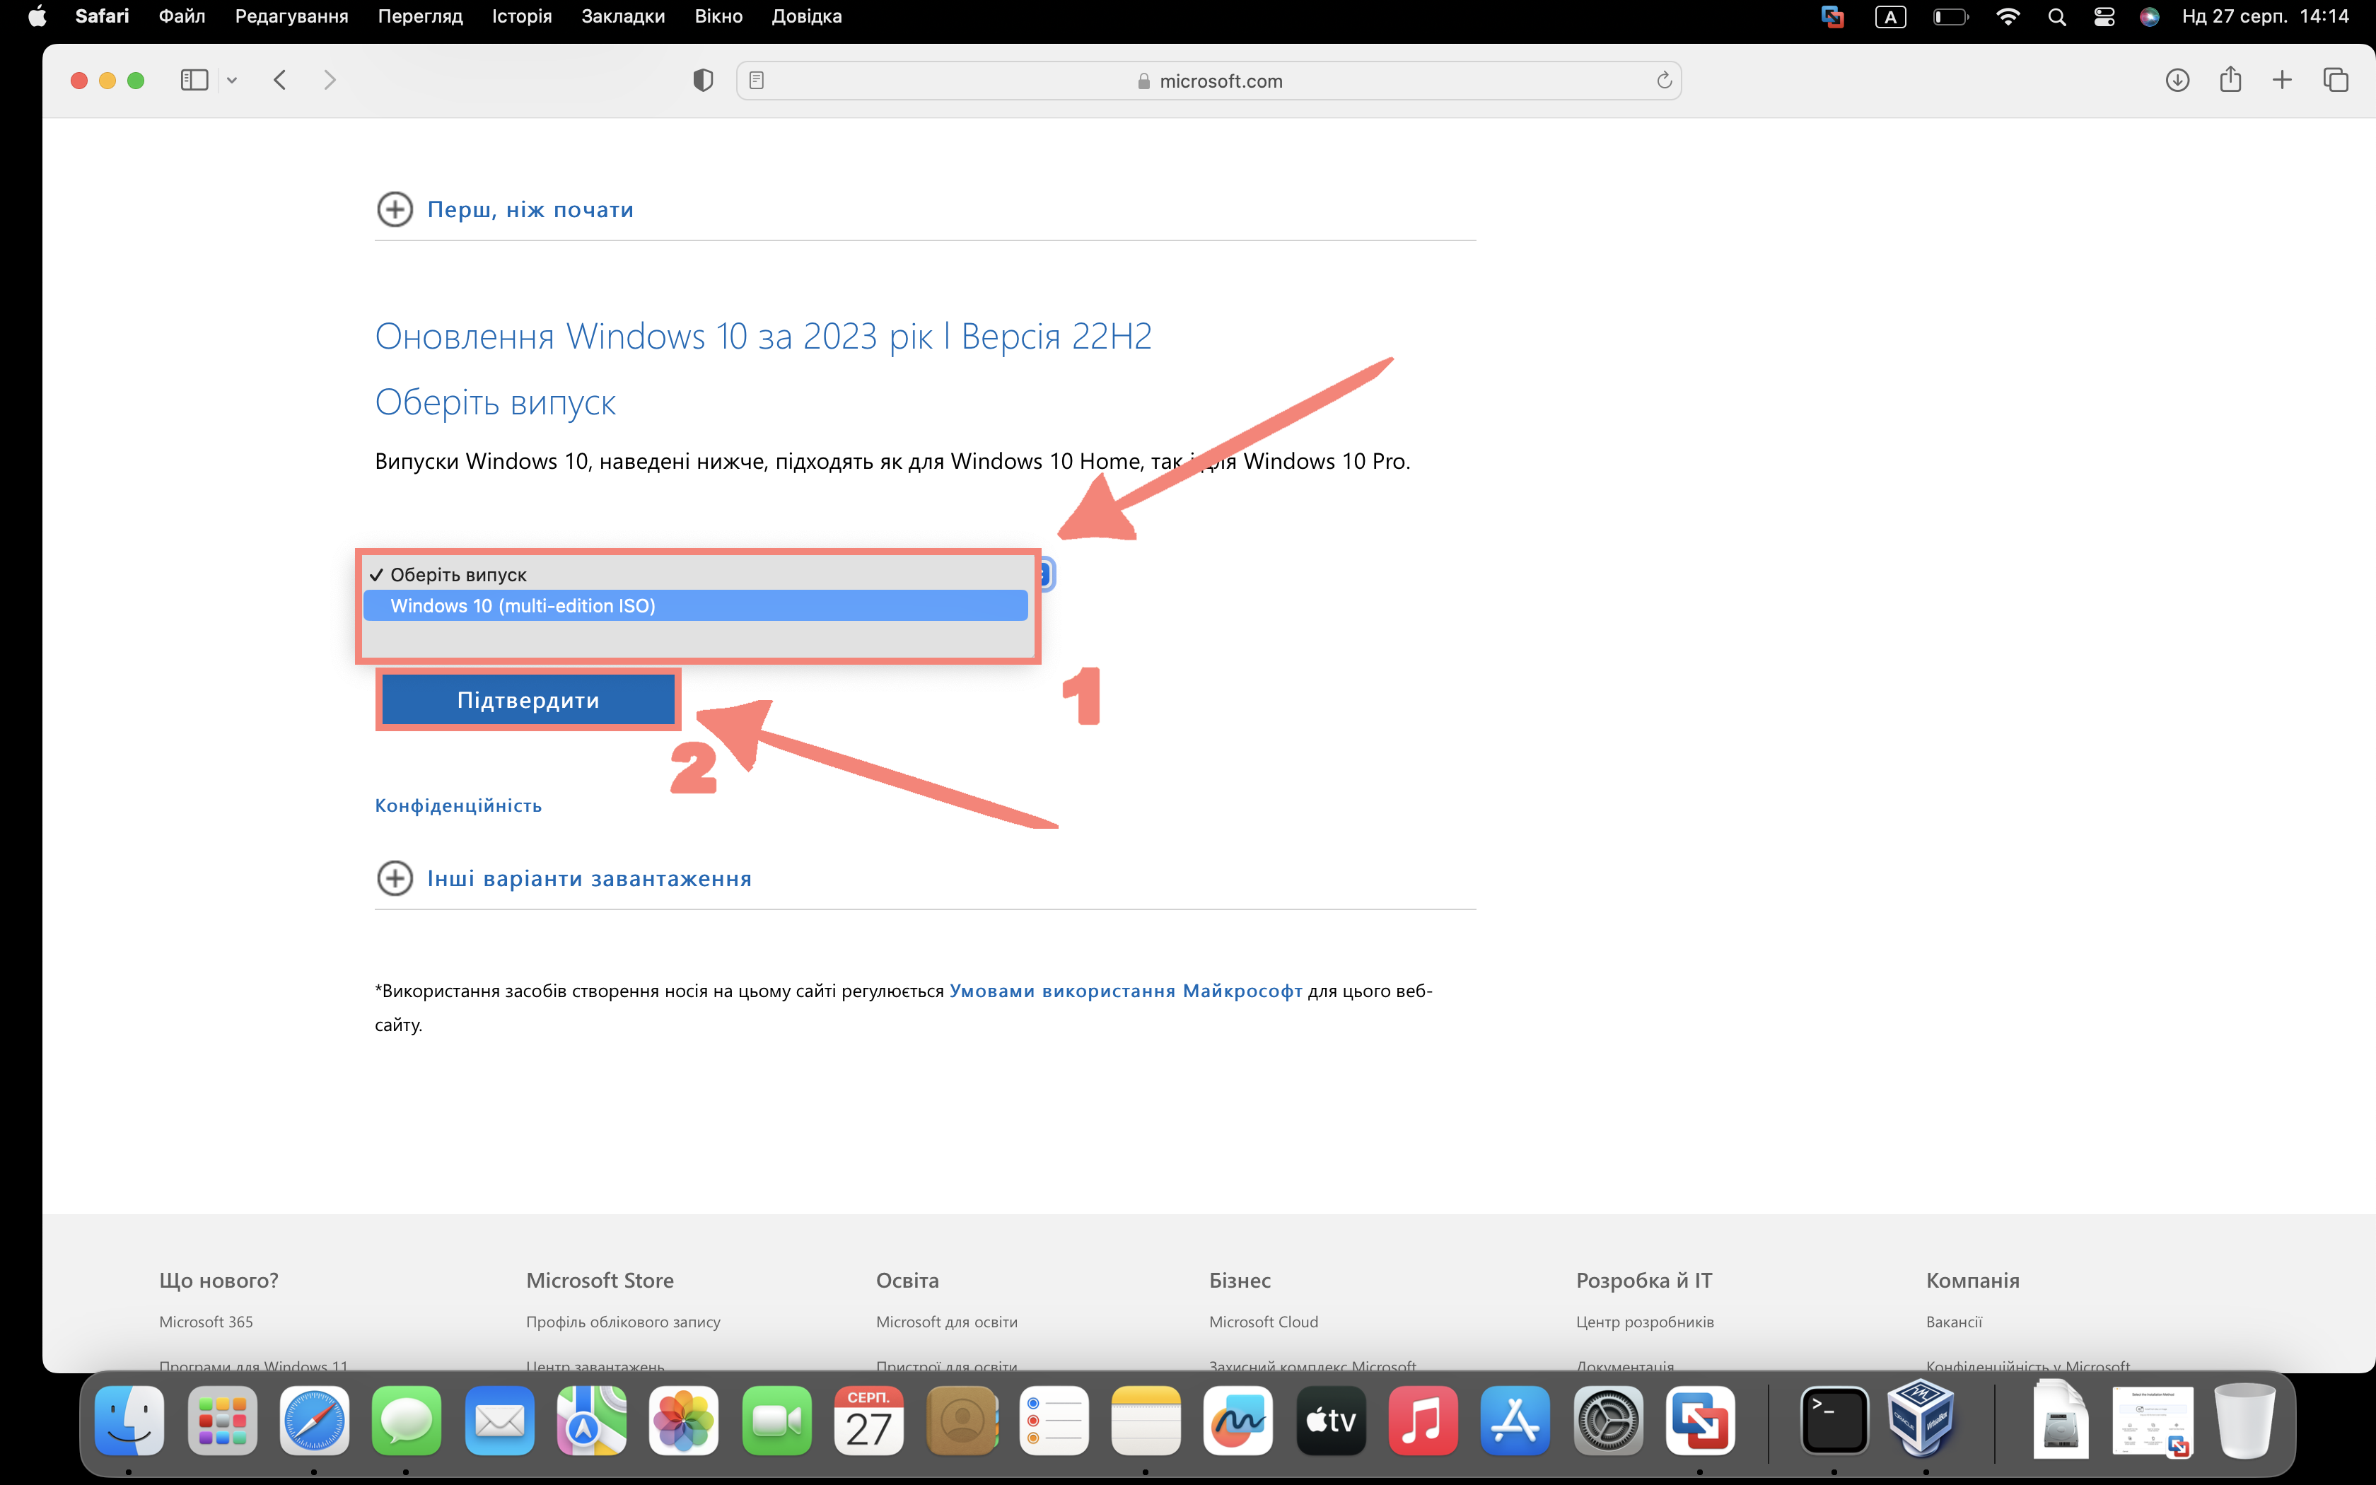Open the Конфіденційність link
Image resolution: width=2376 pixels, height=1485 pixels.
tap(458, 805)
